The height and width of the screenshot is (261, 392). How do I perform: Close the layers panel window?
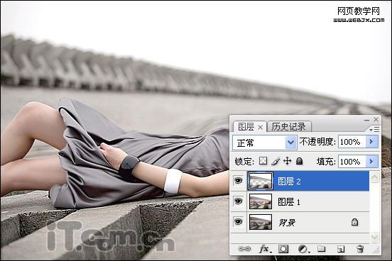pos(376,120)
